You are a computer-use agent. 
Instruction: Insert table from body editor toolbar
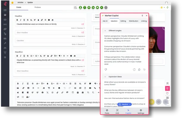click(28, 88)
